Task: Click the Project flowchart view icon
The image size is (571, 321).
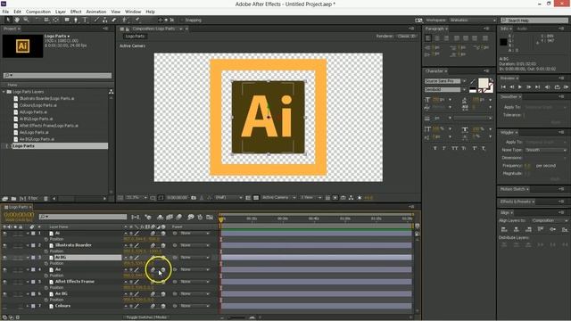Action: [x=111, y=92]
